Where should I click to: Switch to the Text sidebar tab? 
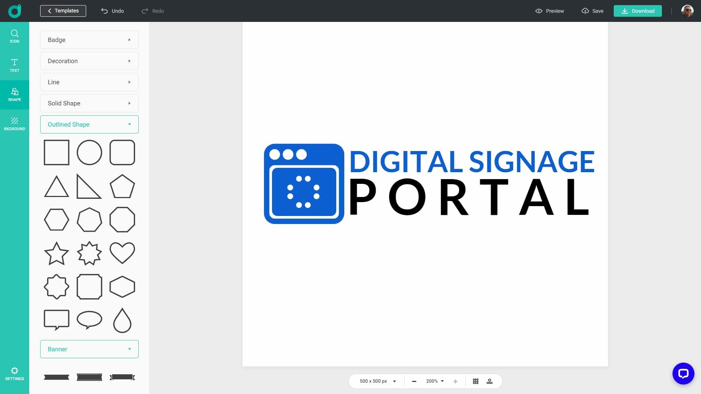(15, 65)
